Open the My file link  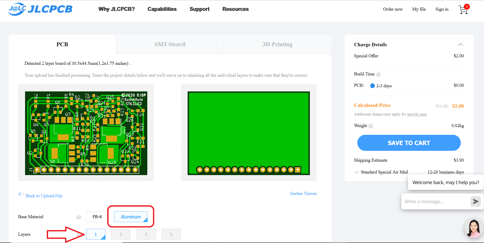click(x=419, y=9)
